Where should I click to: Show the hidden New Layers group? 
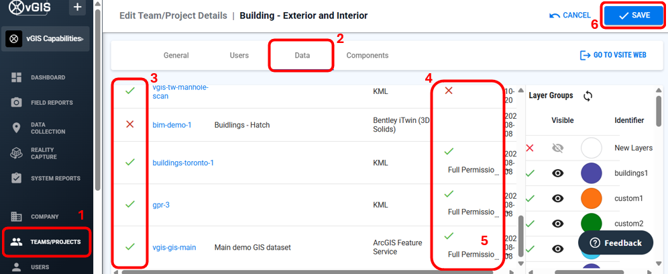pos(557,148)
